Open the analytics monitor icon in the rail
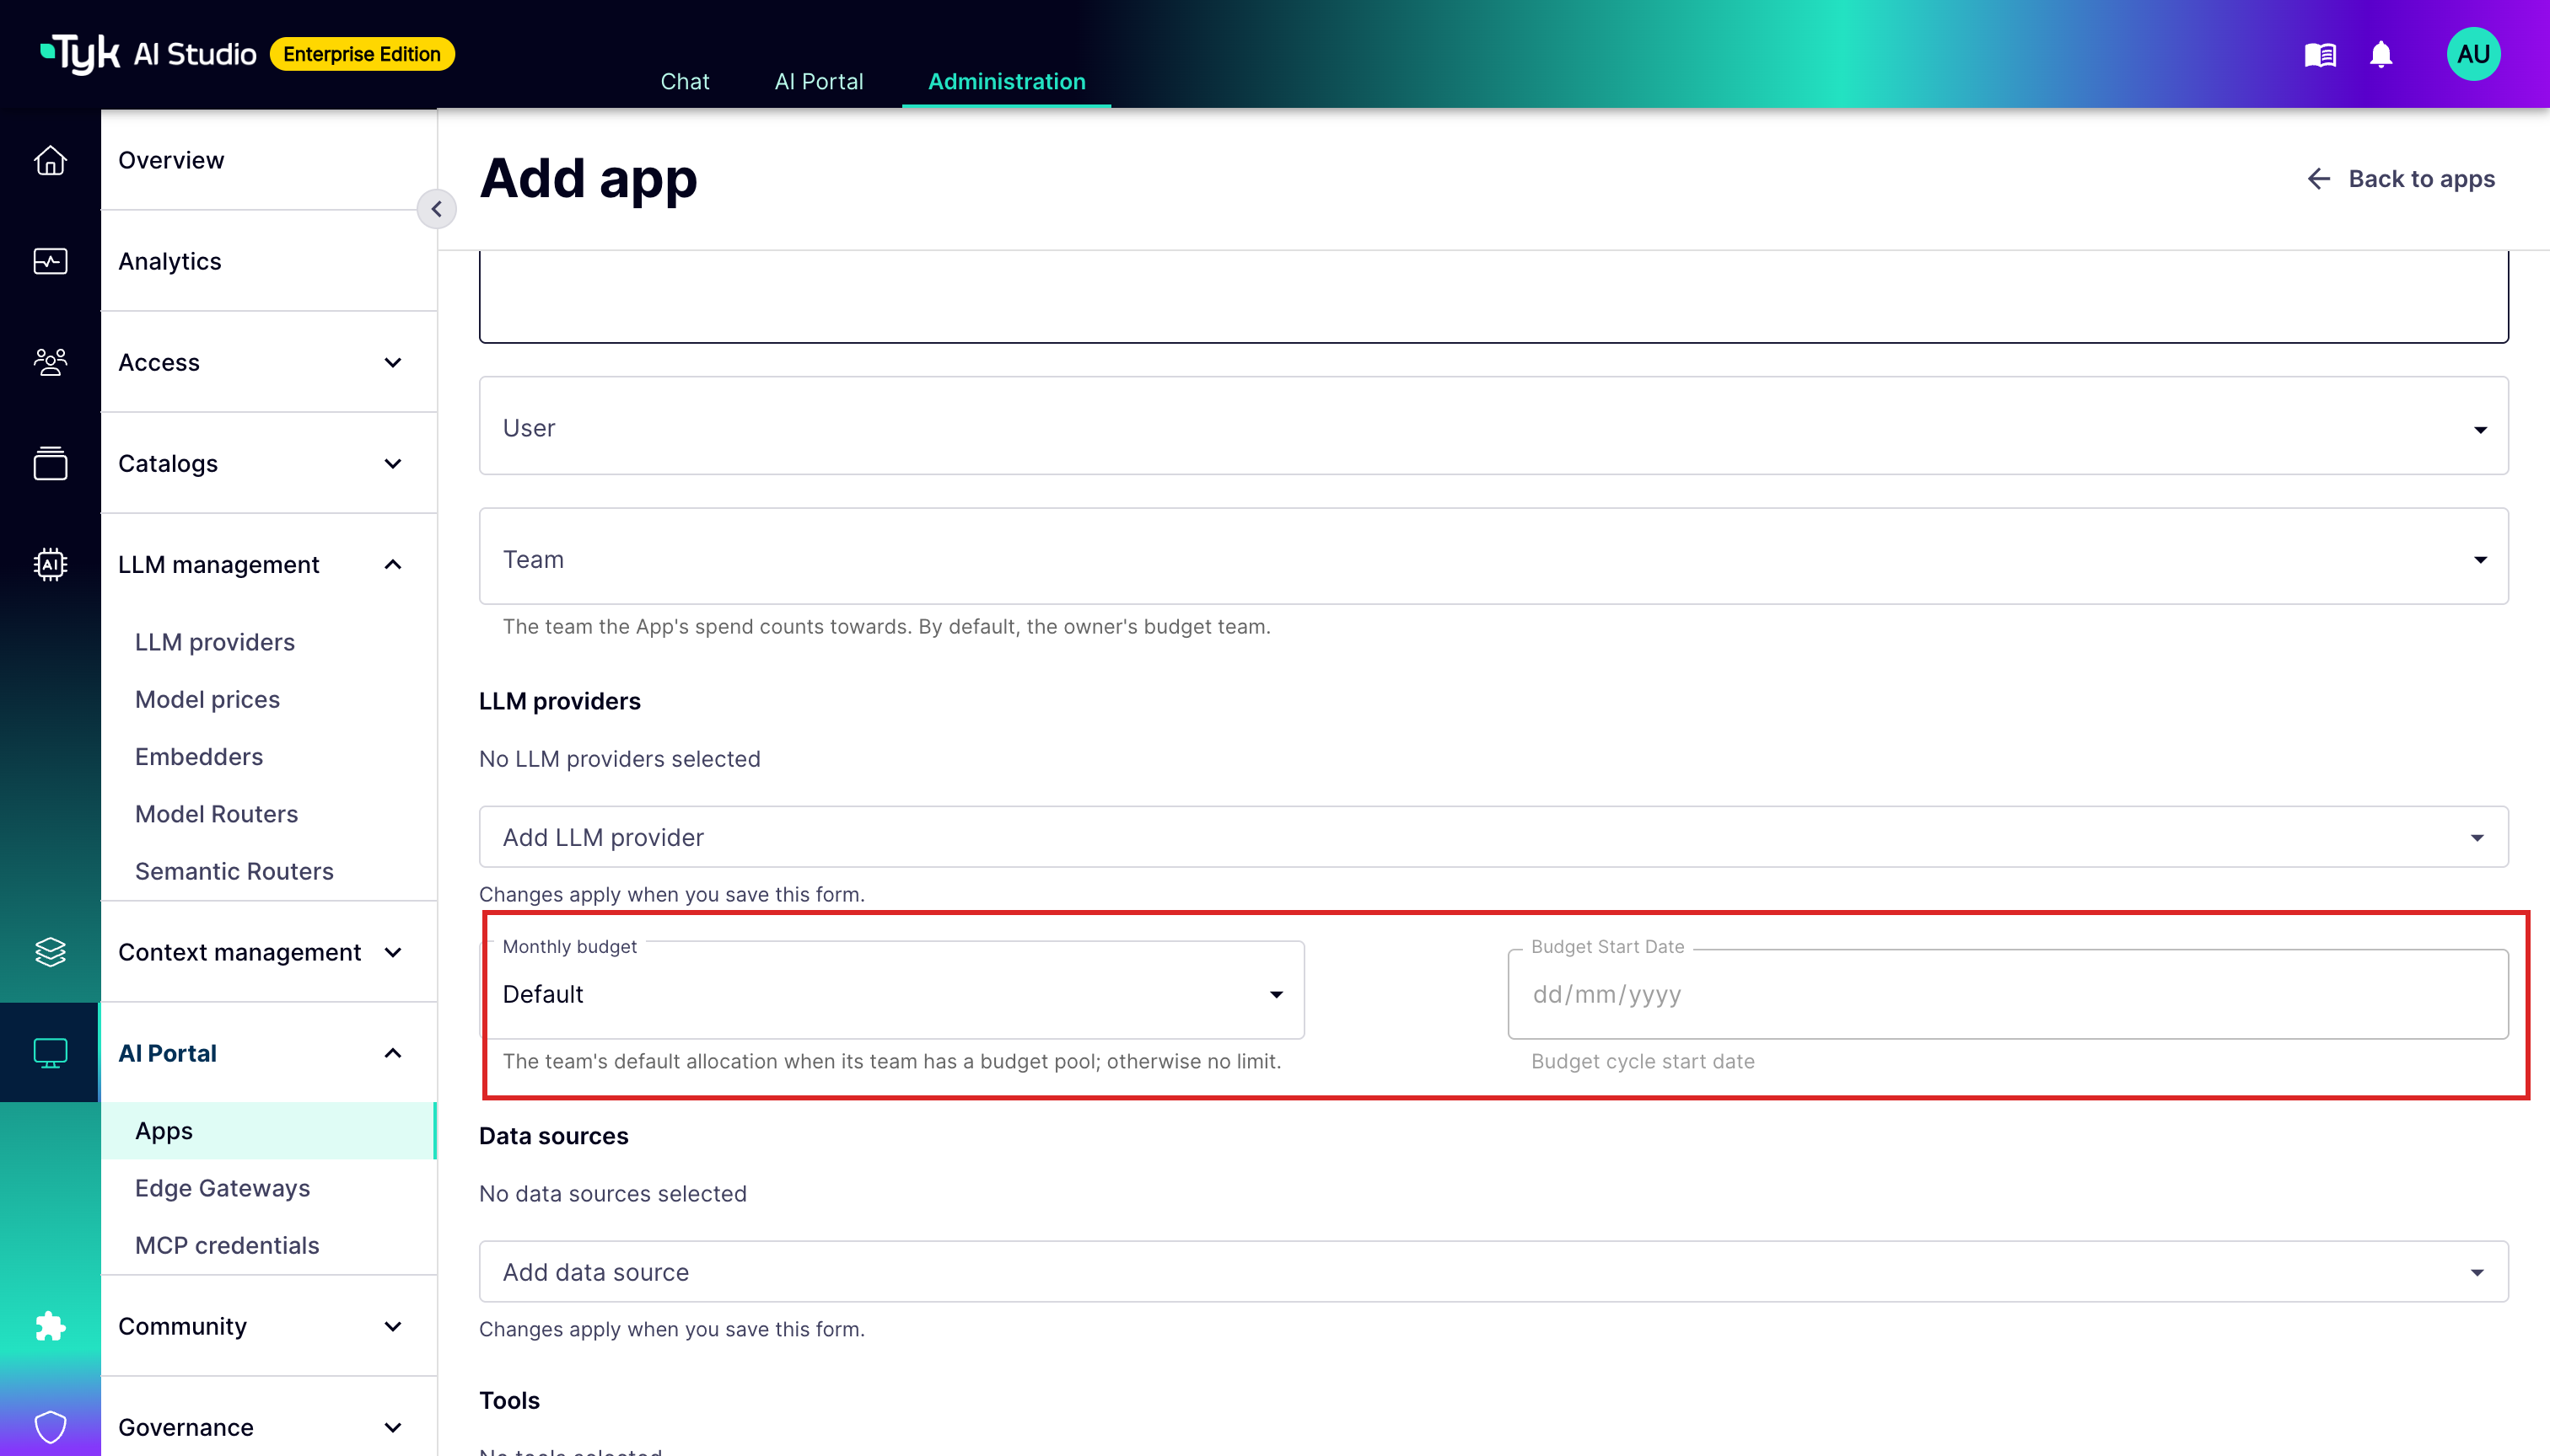This screenshot has width=2550, height=1456. point(50,261)
